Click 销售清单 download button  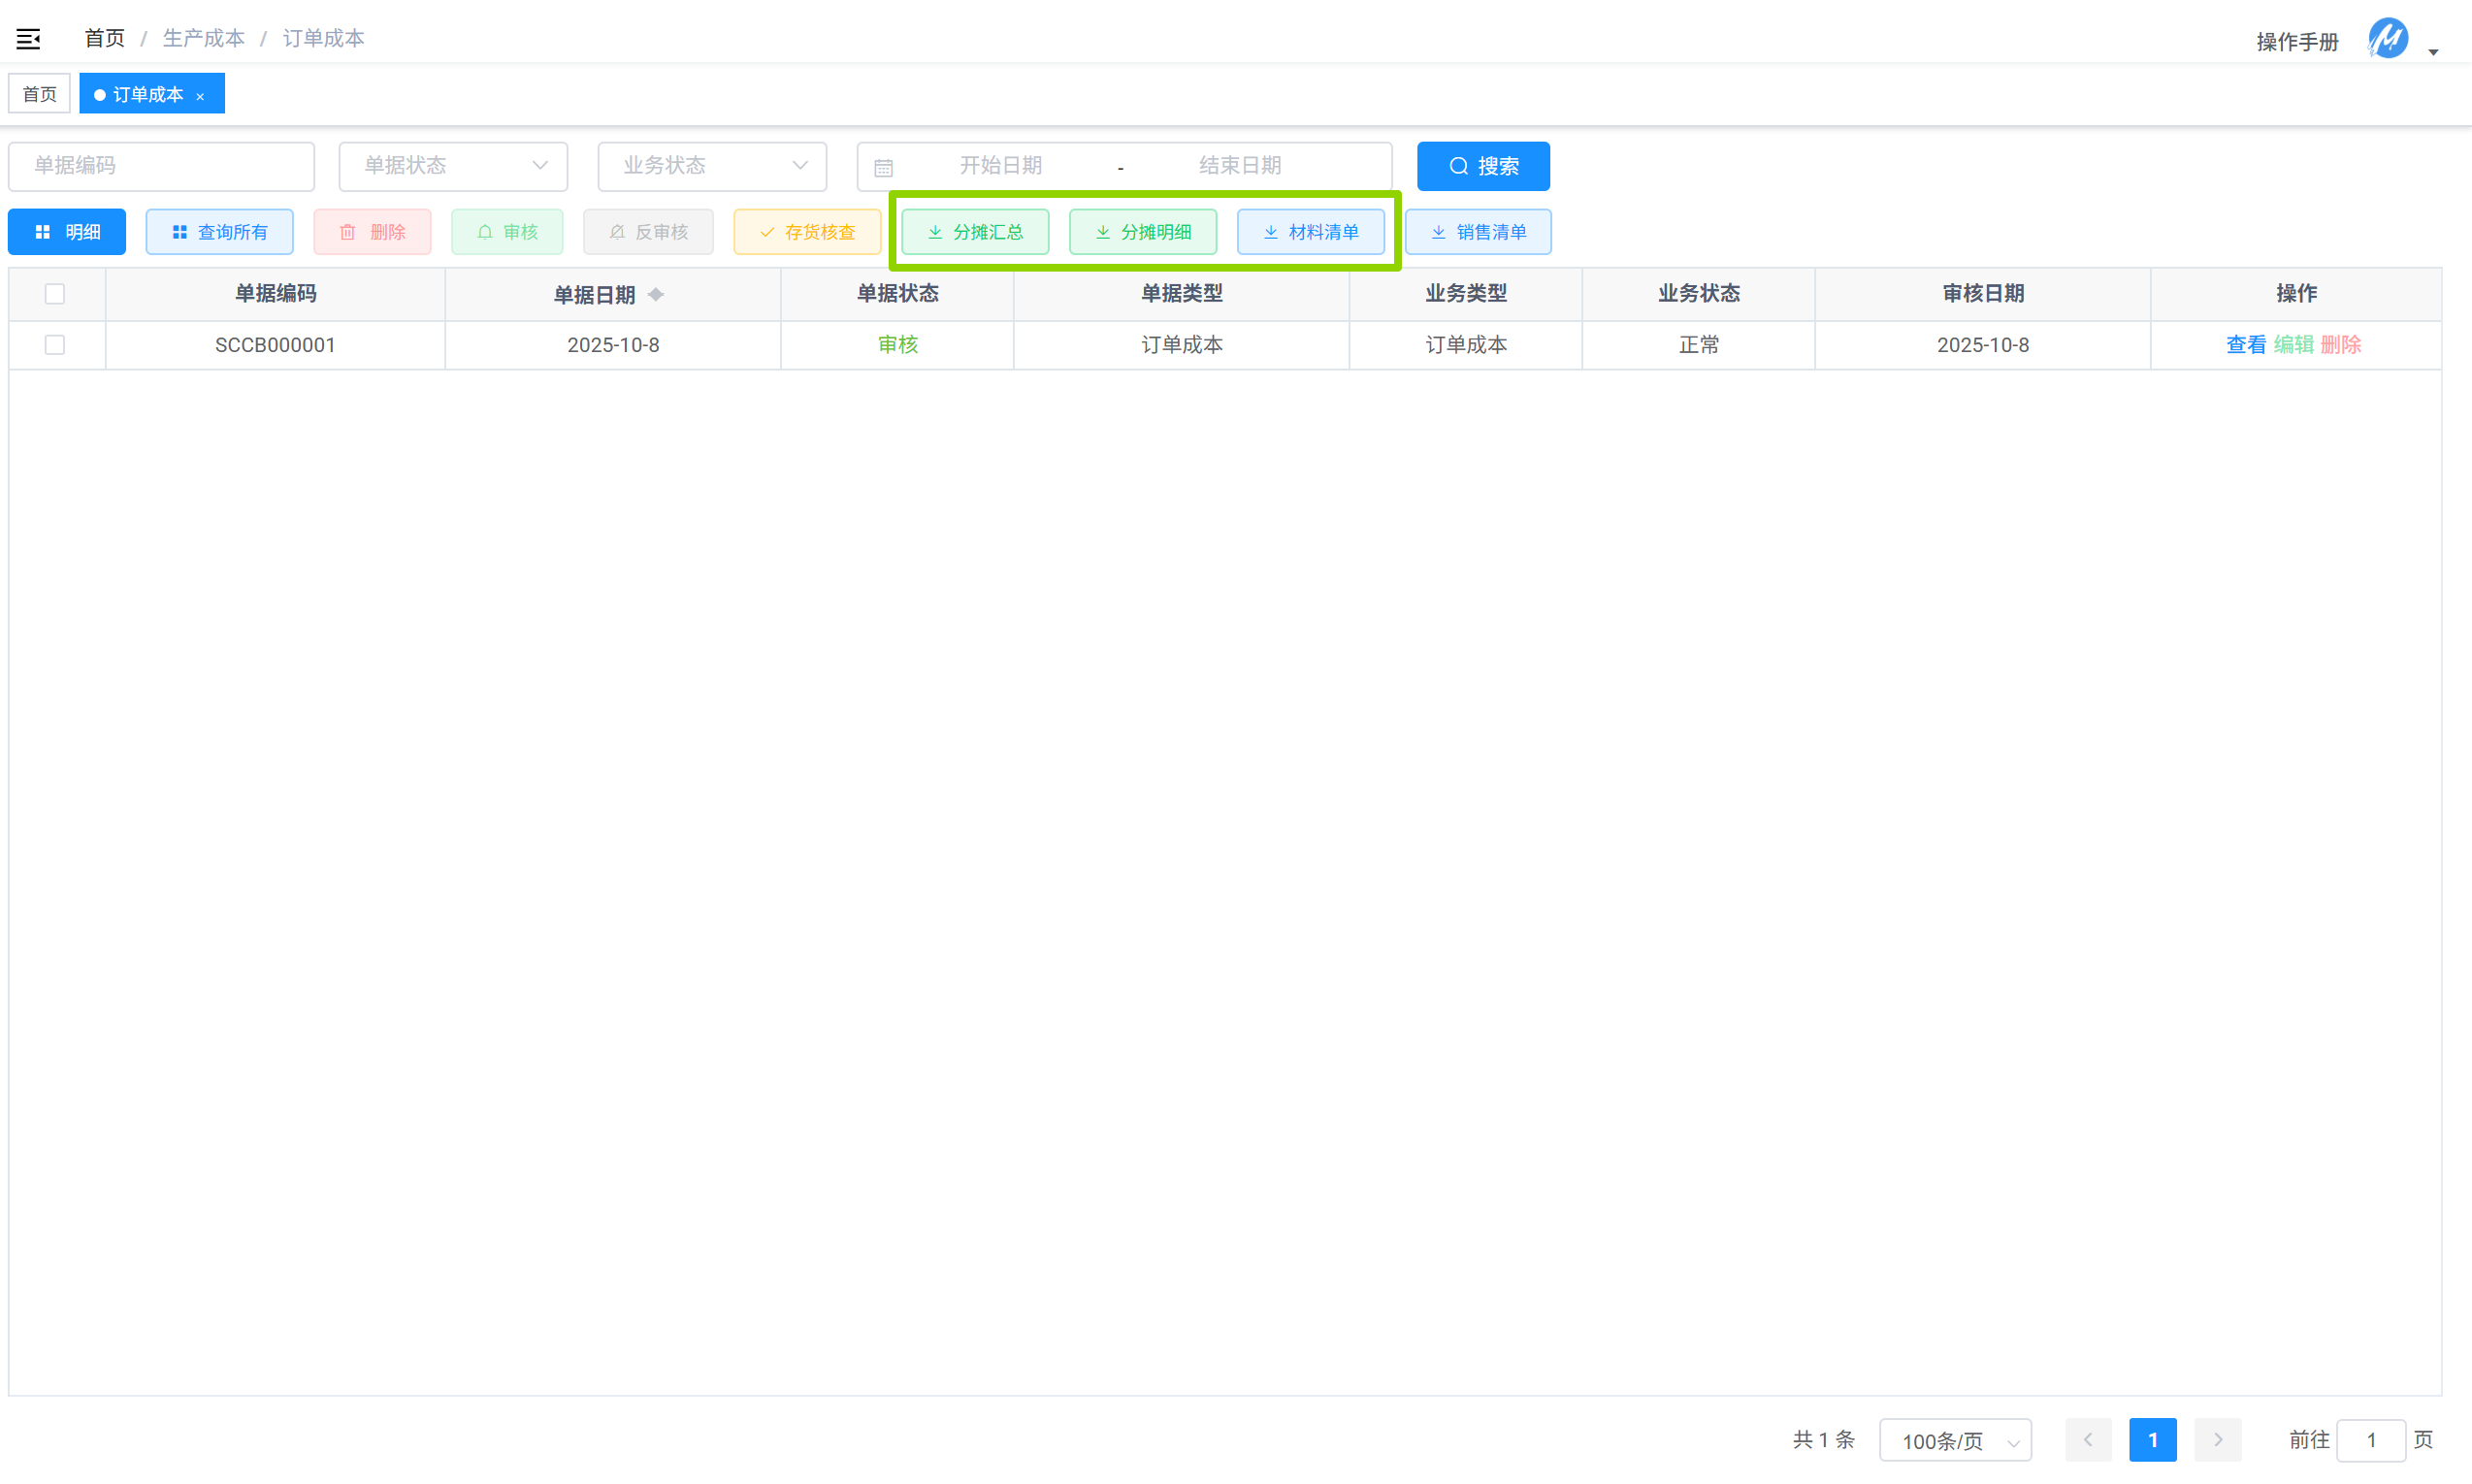pyautogui.click(x=1478, y=232)
